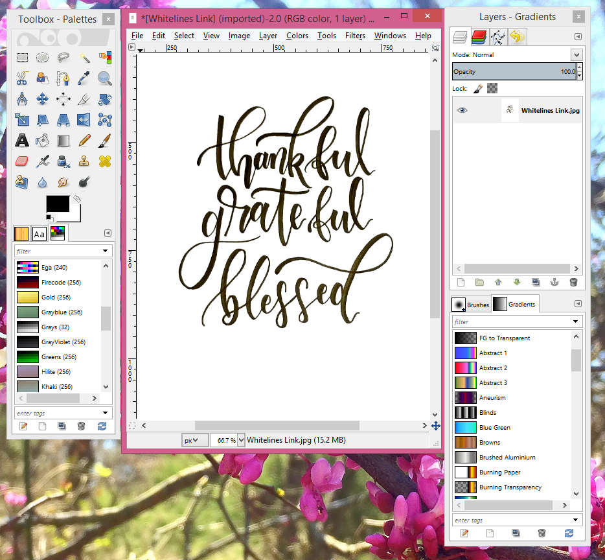Image resolution: width=605 pixels, height=560 pixels.
Task: Click the black foreground color swatch
Action: click(57, 205)
